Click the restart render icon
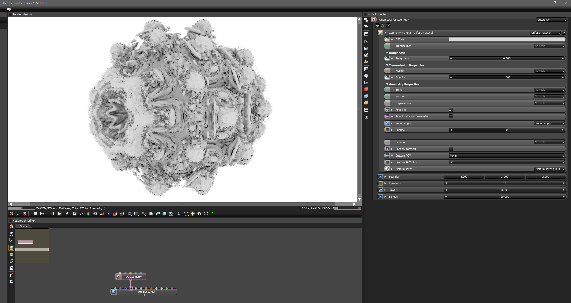Viewport: 571px width, 303px height. 42,214
